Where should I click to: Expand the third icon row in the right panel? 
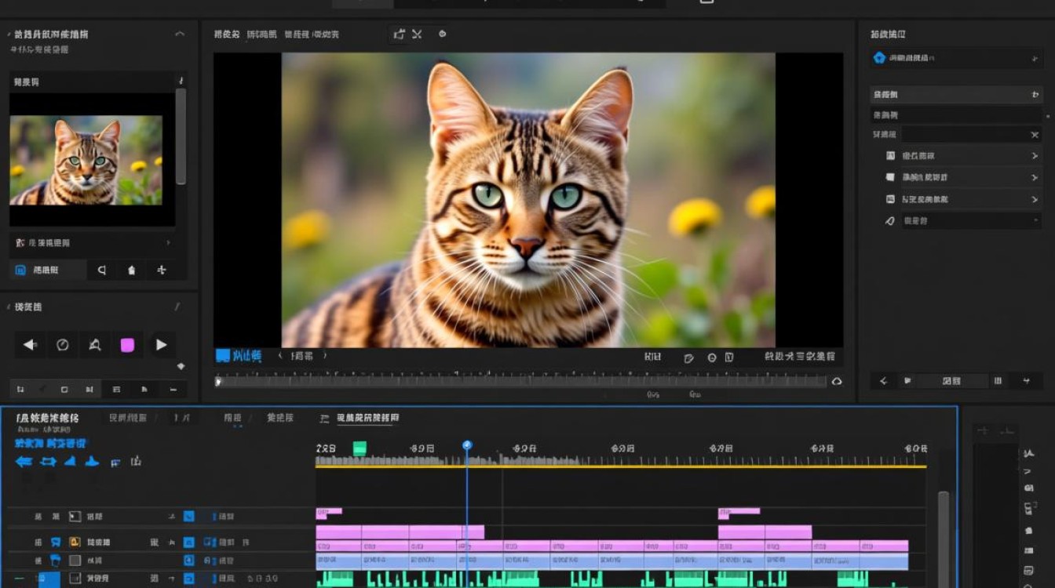click(1035, 200)
